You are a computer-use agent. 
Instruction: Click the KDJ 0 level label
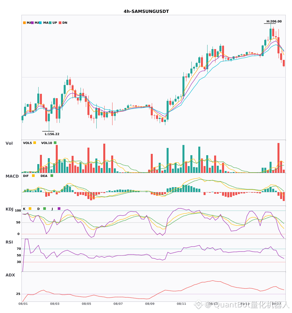[x=18, y=234]
